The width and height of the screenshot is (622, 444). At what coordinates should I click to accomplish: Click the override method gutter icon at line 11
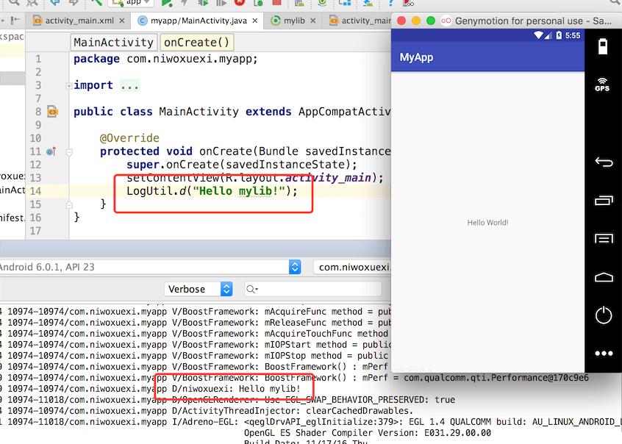point(51,151)
